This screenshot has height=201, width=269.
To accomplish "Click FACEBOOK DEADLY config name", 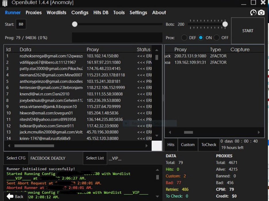I will [48, 158].
